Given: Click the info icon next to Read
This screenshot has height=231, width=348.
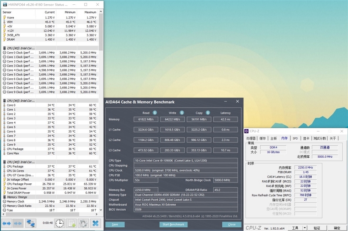Looking at the screenshot, I should tap(154, 113).
